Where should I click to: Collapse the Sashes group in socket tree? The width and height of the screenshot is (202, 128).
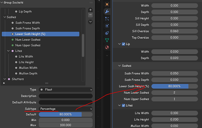coord(5,17)
